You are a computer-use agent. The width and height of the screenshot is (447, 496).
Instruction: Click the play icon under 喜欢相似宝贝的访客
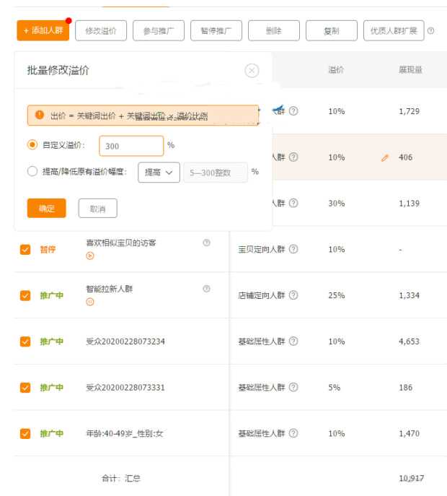click(x=90, y=256)
